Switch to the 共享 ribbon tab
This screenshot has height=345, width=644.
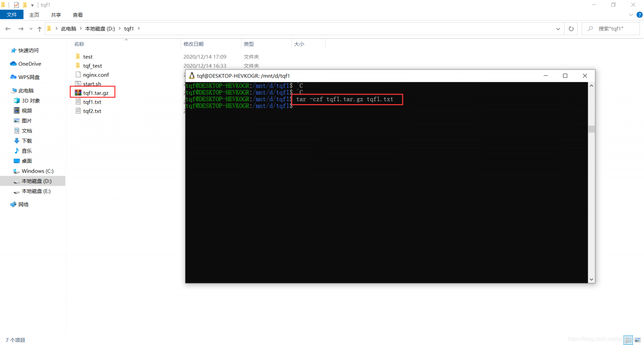click(56, 15)
